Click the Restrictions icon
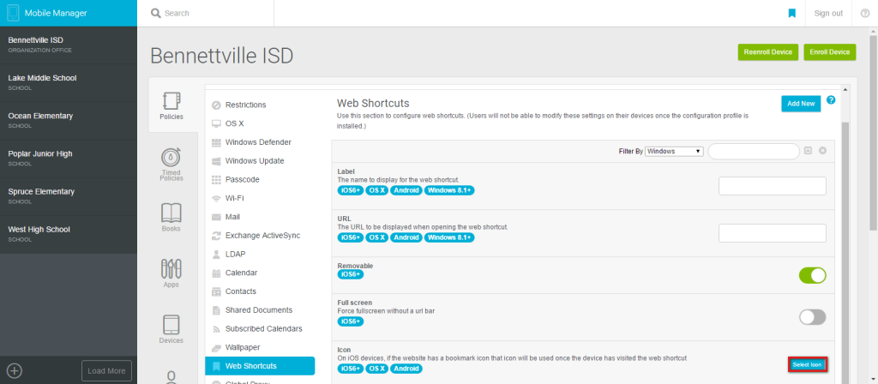 tap(216, 105)
